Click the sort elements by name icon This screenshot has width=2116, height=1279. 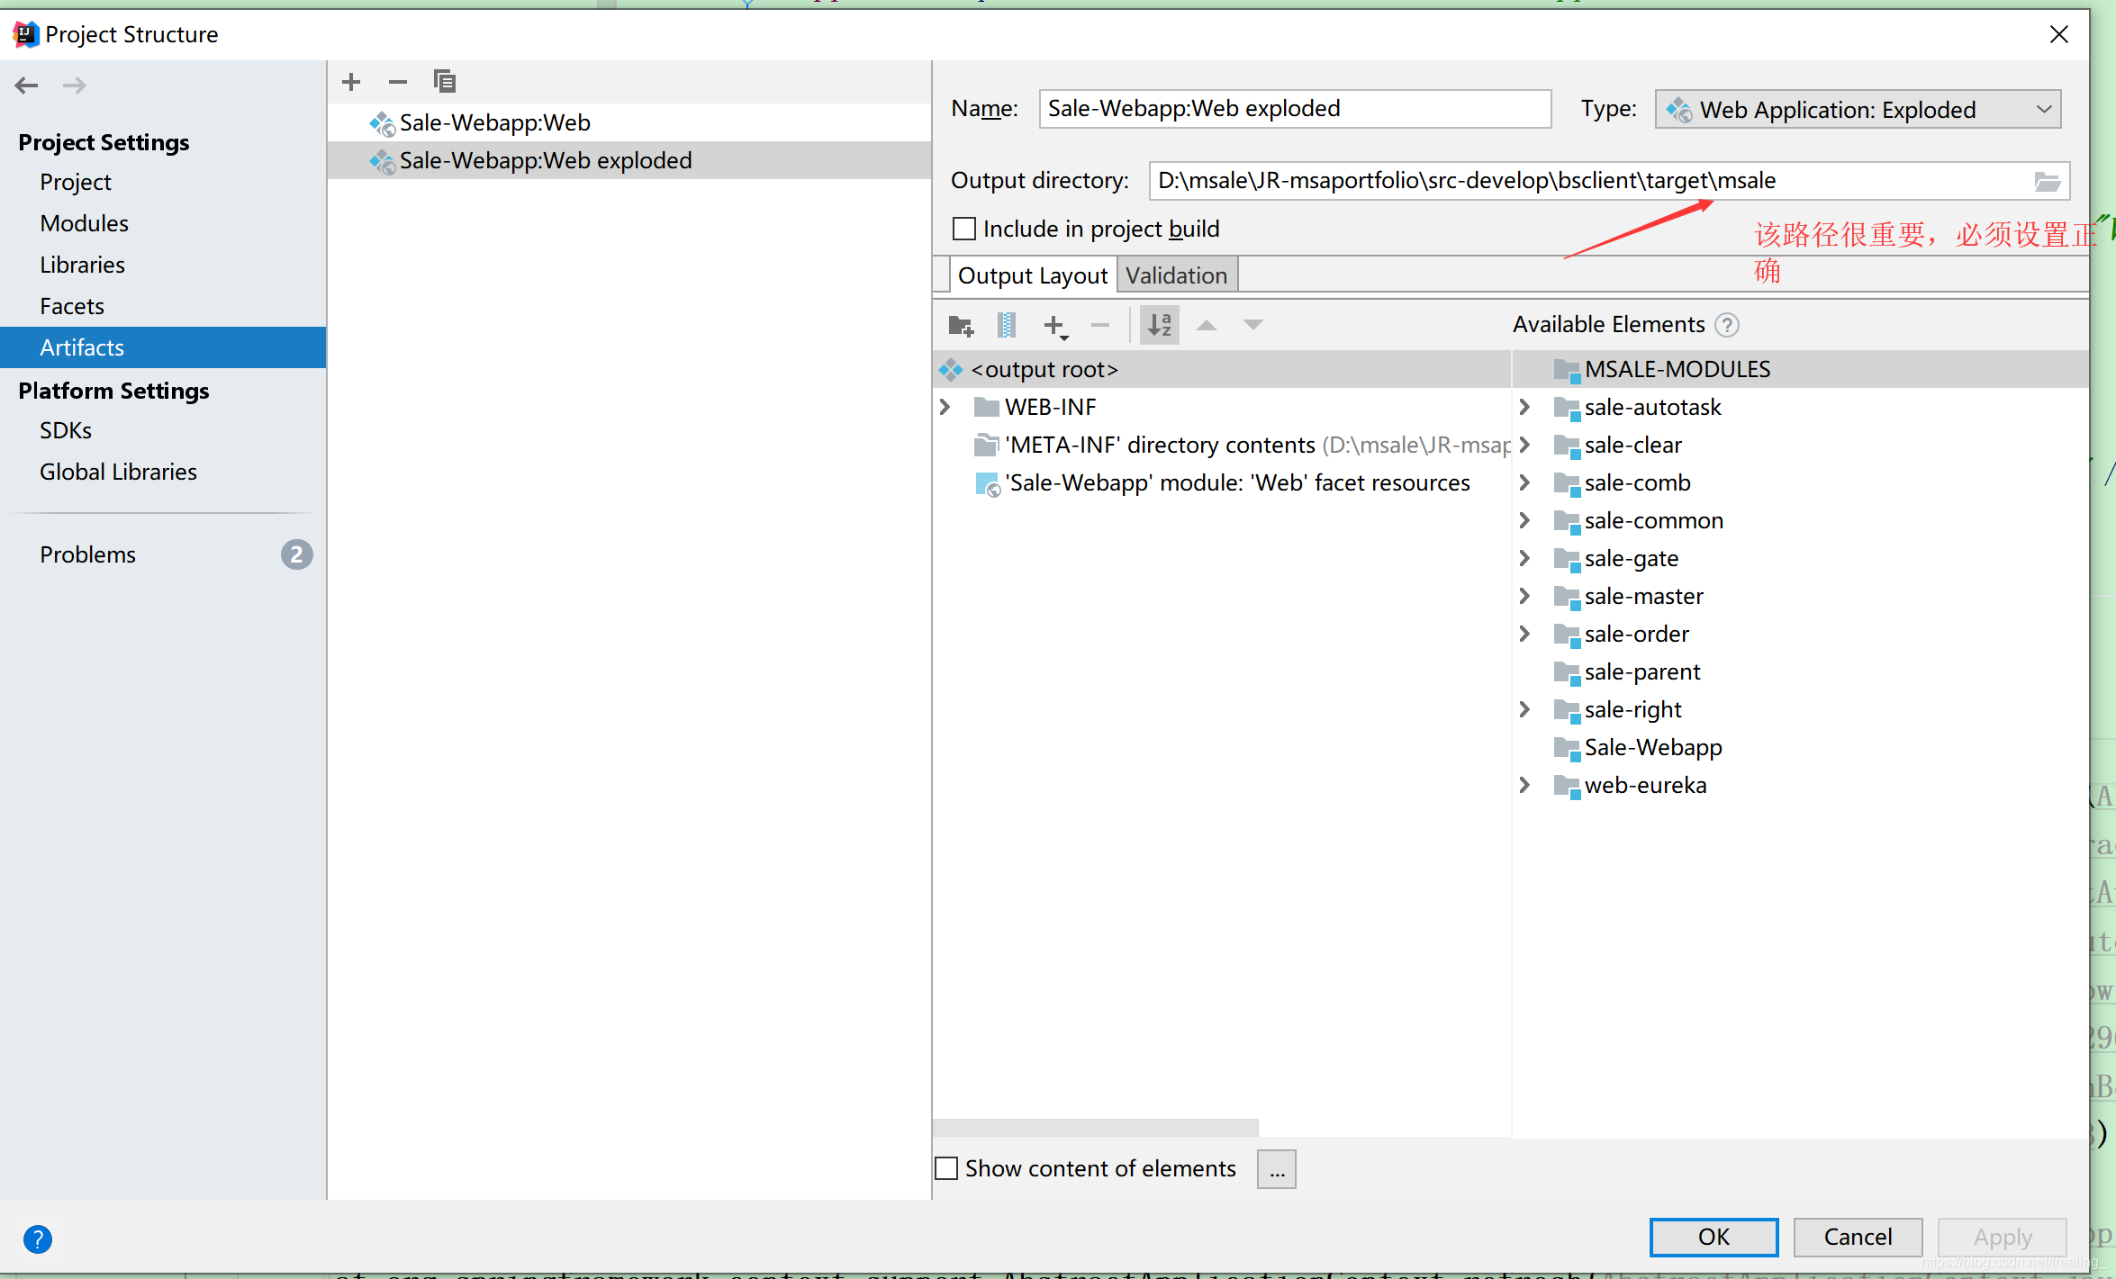coord(1160,325)
